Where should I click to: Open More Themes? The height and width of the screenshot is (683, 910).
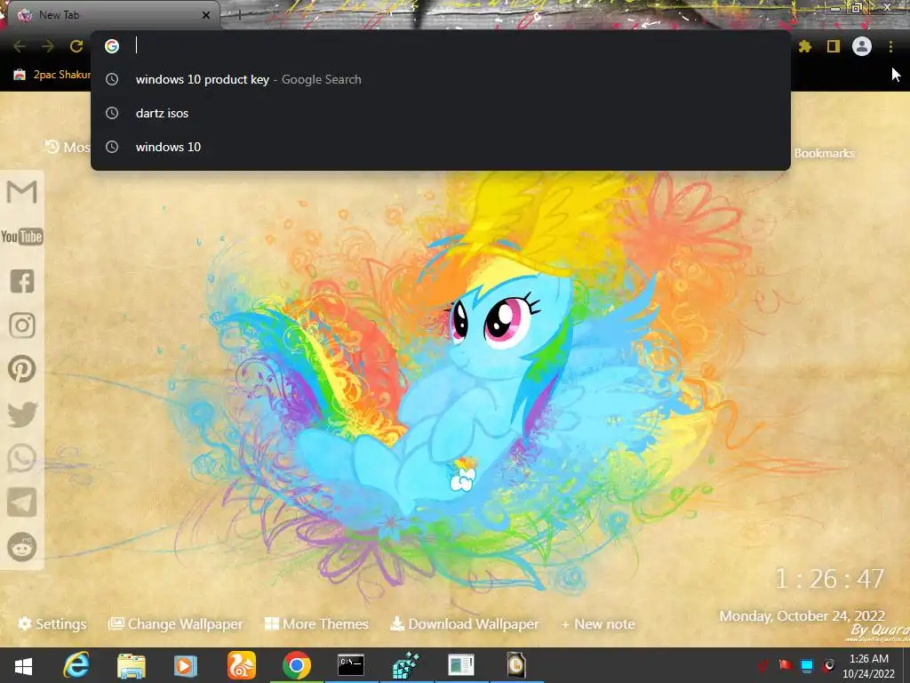coord(316,623)
